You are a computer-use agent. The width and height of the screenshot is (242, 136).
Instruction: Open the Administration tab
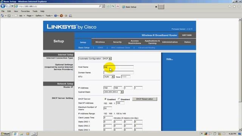(x=170, y=42)
